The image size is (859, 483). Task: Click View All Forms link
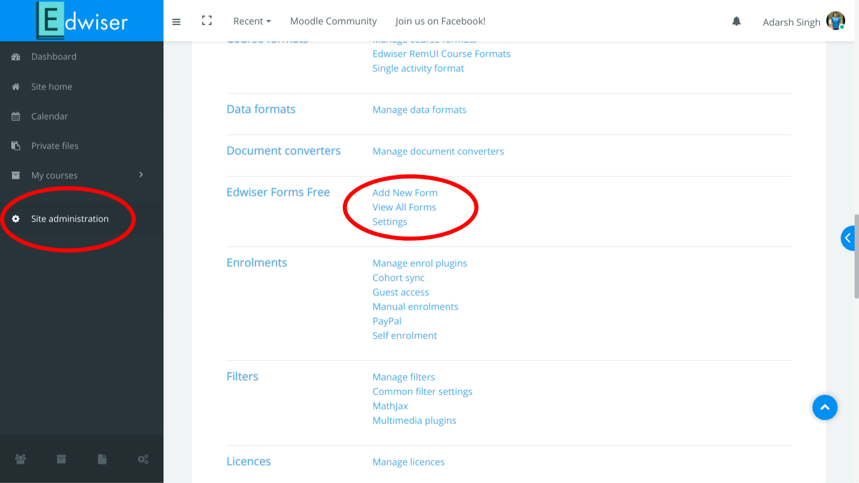tap(404, 208)
